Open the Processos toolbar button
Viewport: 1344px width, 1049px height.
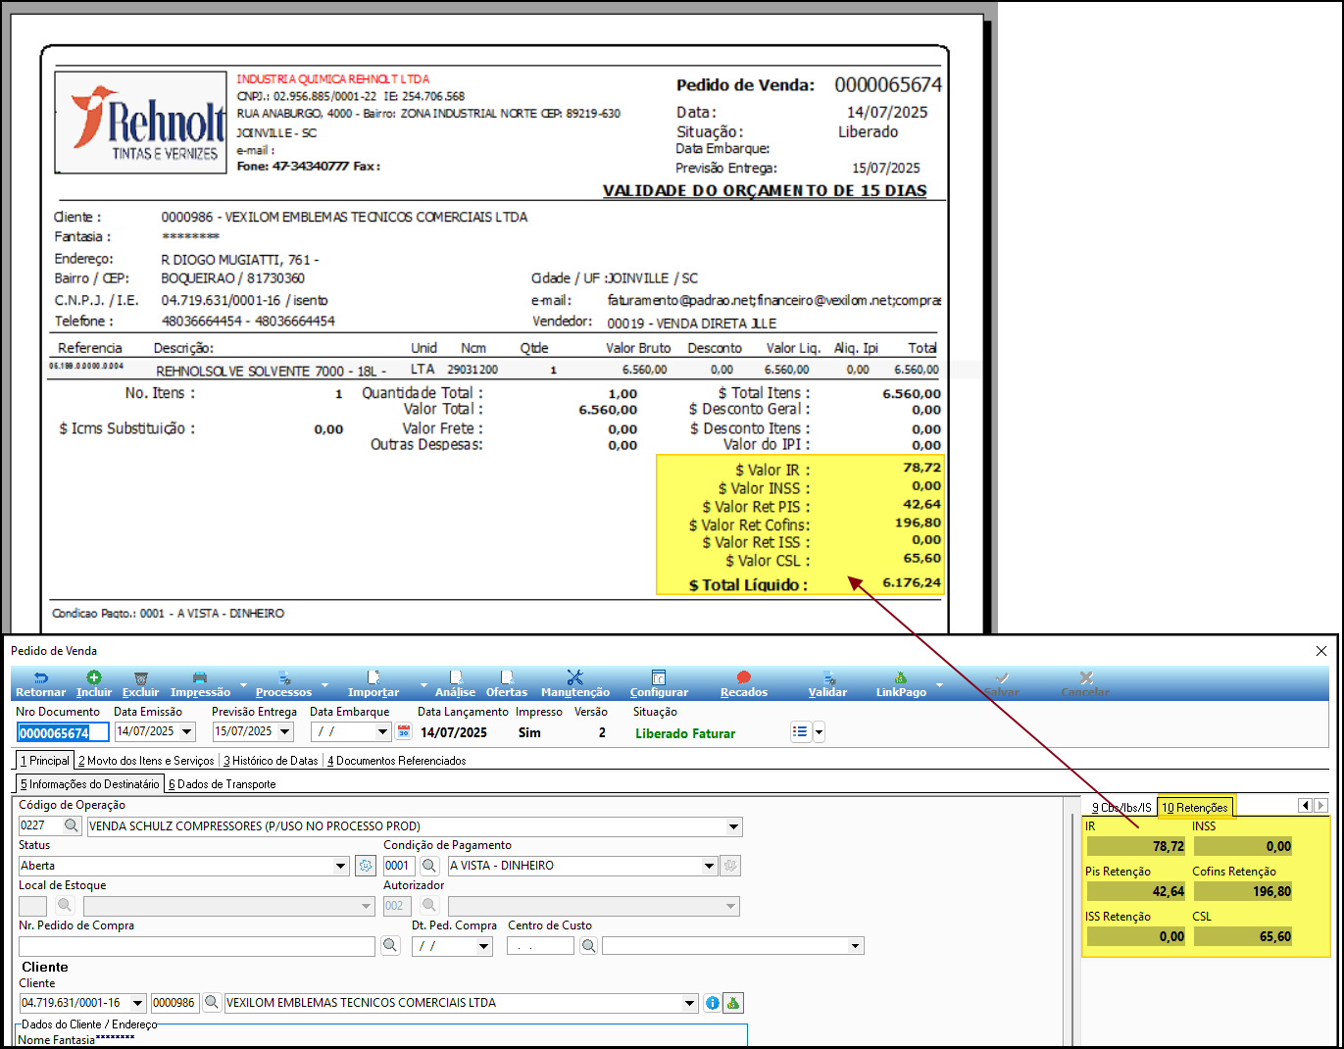point(283,684)
